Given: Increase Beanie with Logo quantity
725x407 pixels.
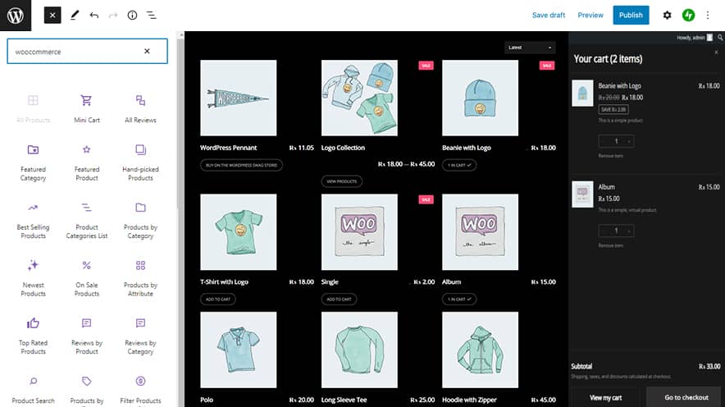Looking at the screenshot, I should point(629,141).
